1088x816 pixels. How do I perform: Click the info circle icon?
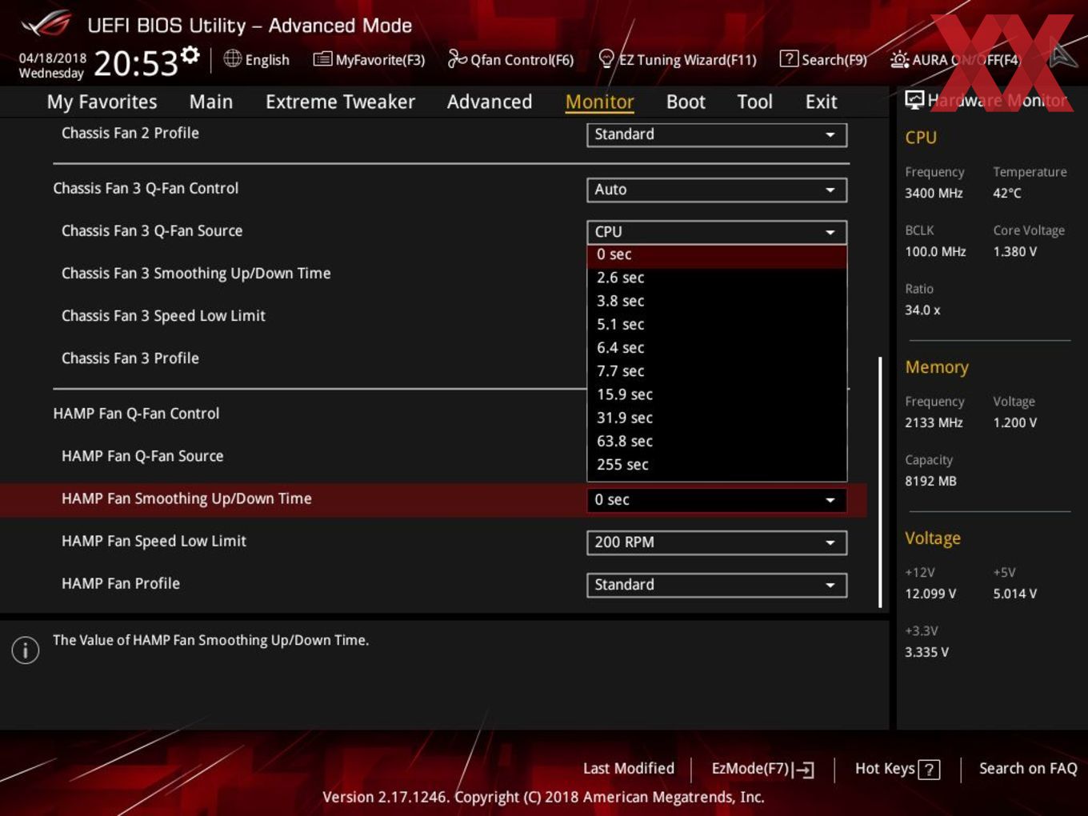coord(26,650)
